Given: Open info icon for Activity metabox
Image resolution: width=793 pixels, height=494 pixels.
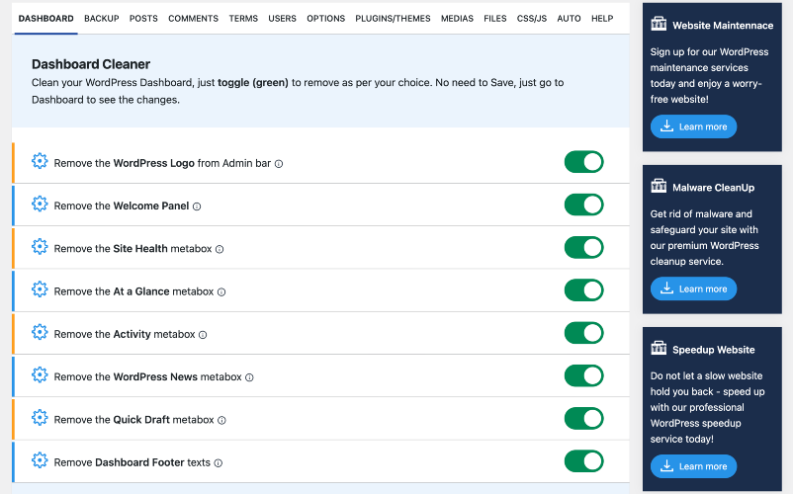Looking at the screenshot, I should (x=203, y=335).
